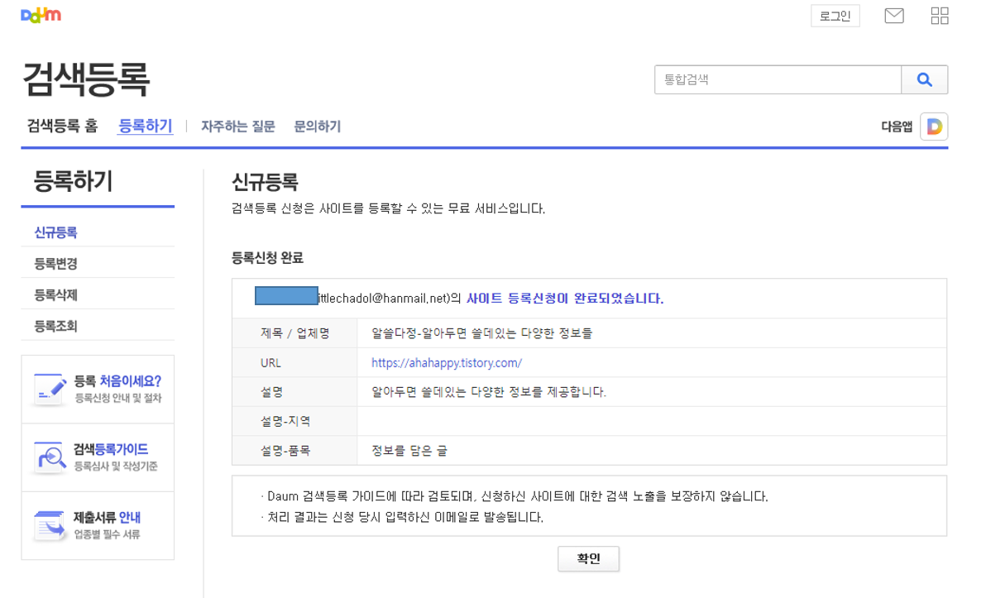Focus the 통합검색 search field

pyautogui.click(x=778, y=80)
